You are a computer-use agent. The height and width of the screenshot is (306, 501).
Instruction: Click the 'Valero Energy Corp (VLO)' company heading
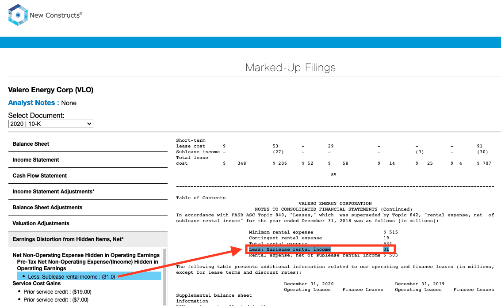51,90
